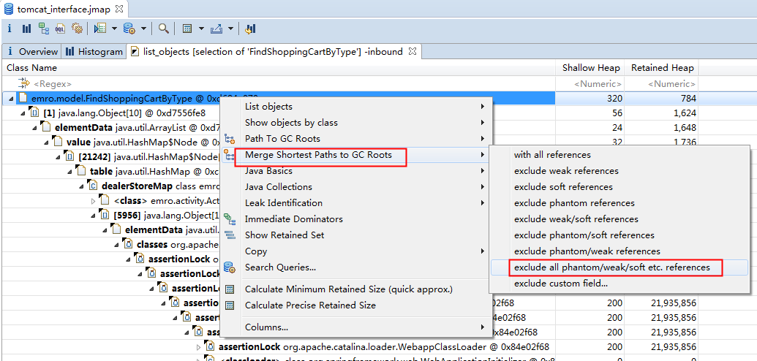Click the Calculate Precise Retained Size calculator icon
Image resolution: width=757 pixels, height=361 pixels.
[230, 305]
